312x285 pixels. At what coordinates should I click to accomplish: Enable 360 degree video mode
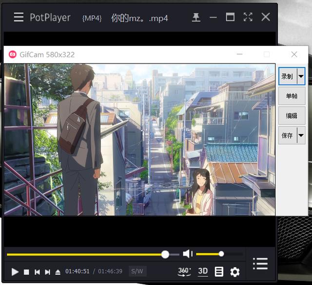[184, 272]
